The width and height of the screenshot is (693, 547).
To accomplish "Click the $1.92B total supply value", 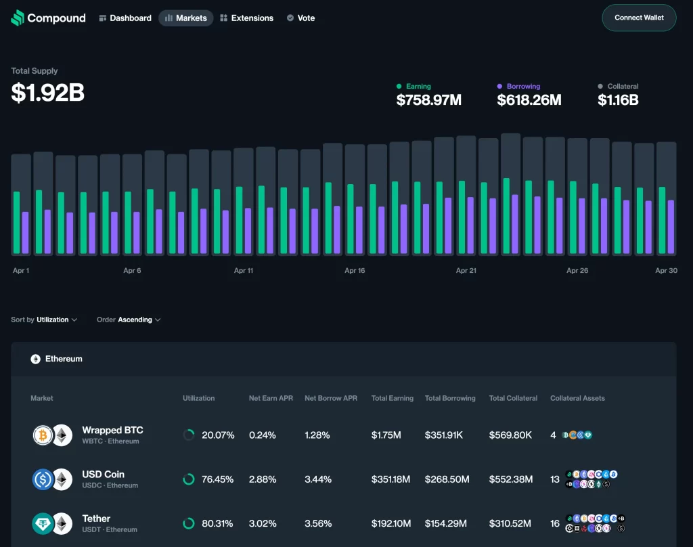I will click(x=48, y=93).
